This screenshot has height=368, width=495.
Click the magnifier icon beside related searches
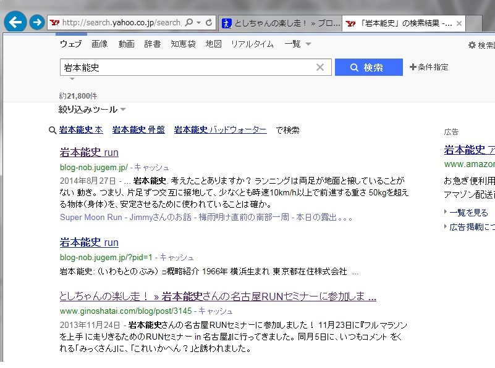coord(53,130)
